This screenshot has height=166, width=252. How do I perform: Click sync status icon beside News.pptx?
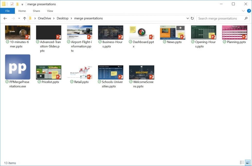coord(165,42)
